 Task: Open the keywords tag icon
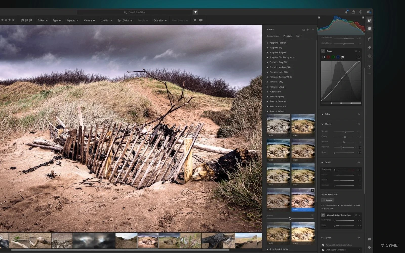pyautogui.click(x=369, y=247)
